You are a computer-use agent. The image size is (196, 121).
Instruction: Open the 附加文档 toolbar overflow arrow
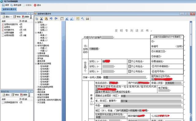tap(29, 95)
